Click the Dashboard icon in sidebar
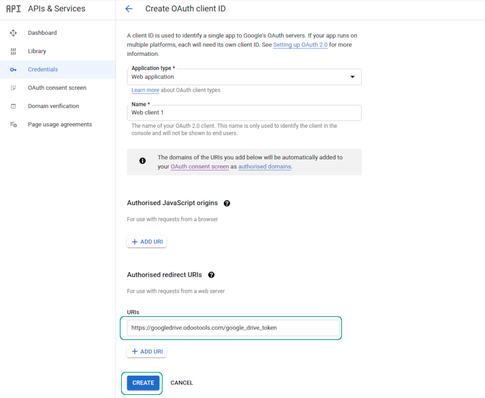This screenshot has height=398, width=485. (13, 33)
